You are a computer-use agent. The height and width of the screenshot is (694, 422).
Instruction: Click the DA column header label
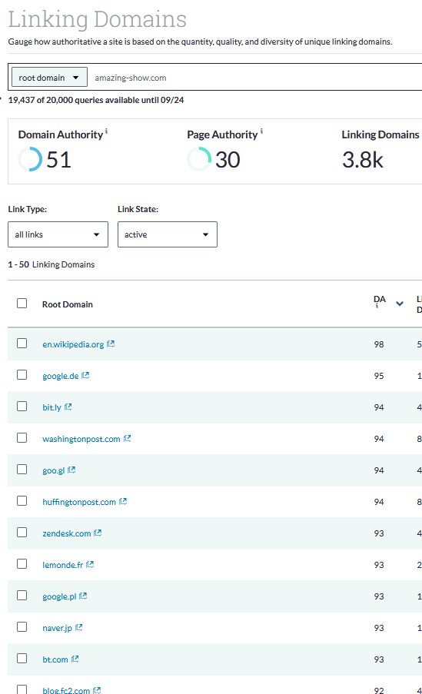[380, 299]
